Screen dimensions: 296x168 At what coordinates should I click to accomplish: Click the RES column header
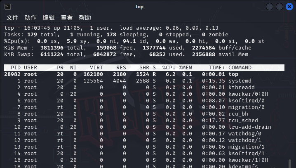click(x=121, y=68)
